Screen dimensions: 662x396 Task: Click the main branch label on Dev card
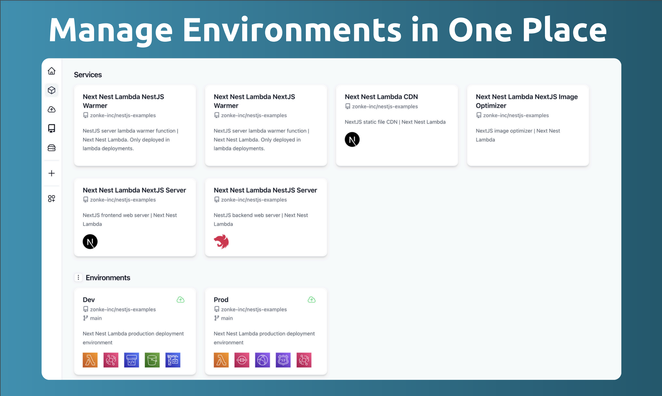pyautogui.click(x=96, y=318)
